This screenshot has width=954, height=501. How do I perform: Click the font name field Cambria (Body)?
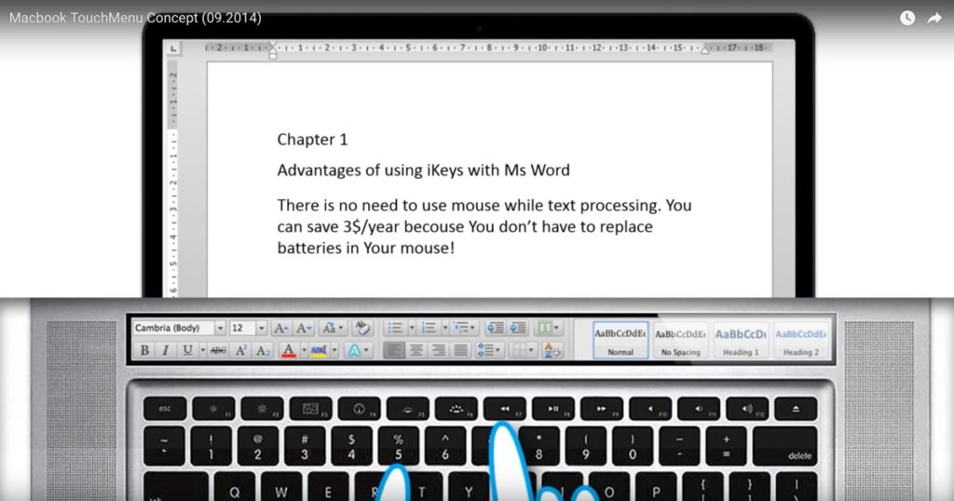tap(173, 329)
